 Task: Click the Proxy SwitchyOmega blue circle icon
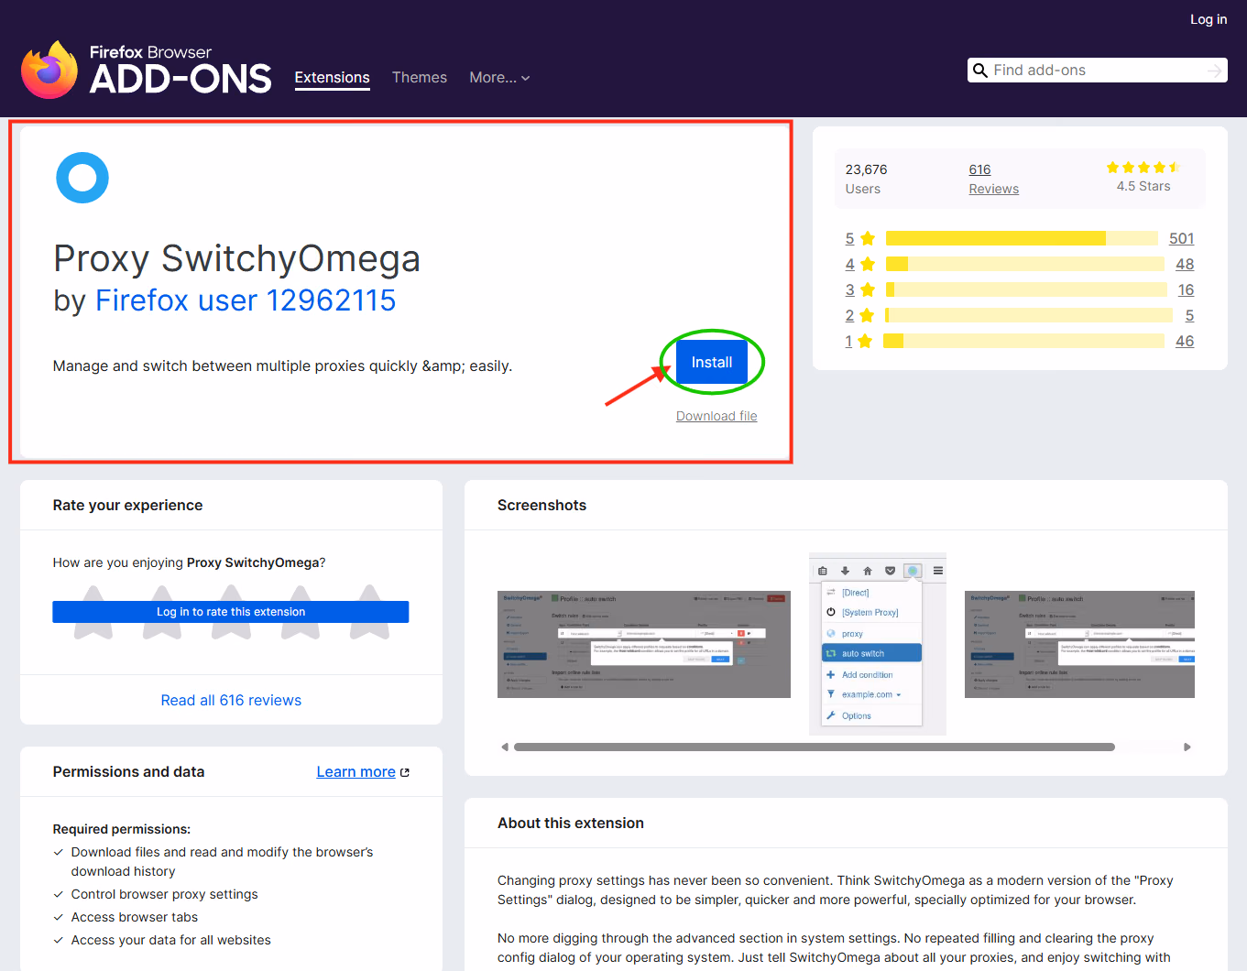(x=82, y=178)
